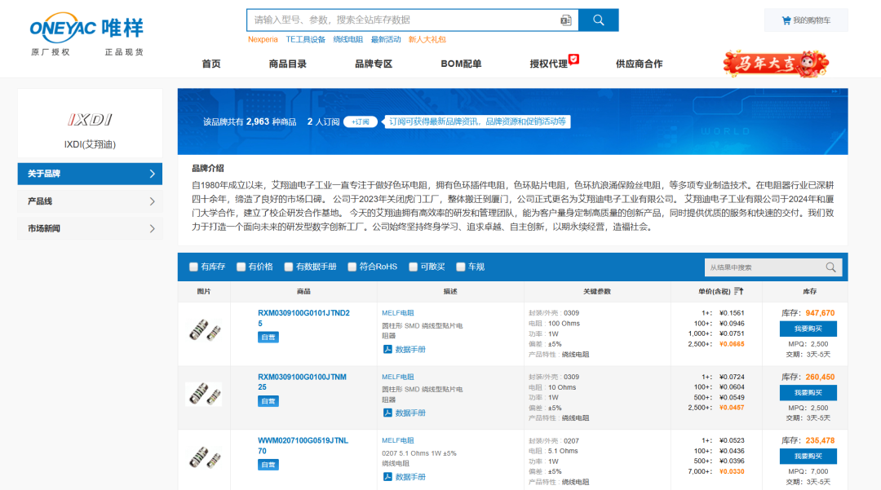
Task: Click the Excel BOM upload icon in search bar
Action: click(x=566, y=20)
